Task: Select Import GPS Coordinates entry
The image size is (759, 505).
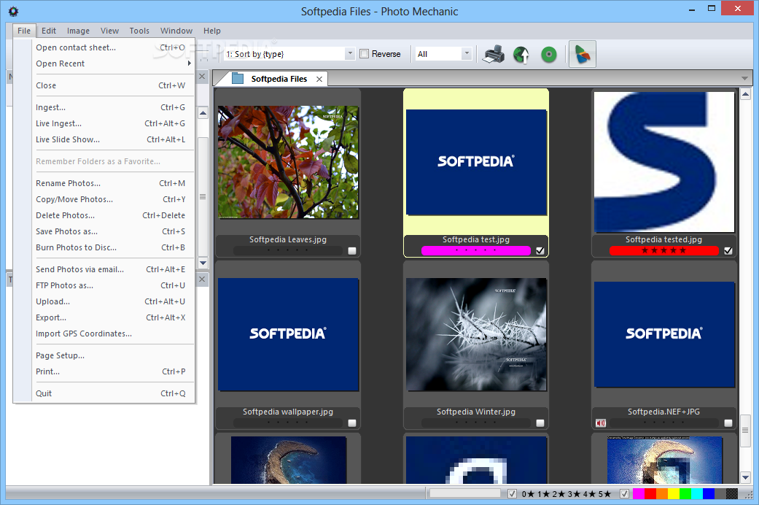Action: [113, 334]
